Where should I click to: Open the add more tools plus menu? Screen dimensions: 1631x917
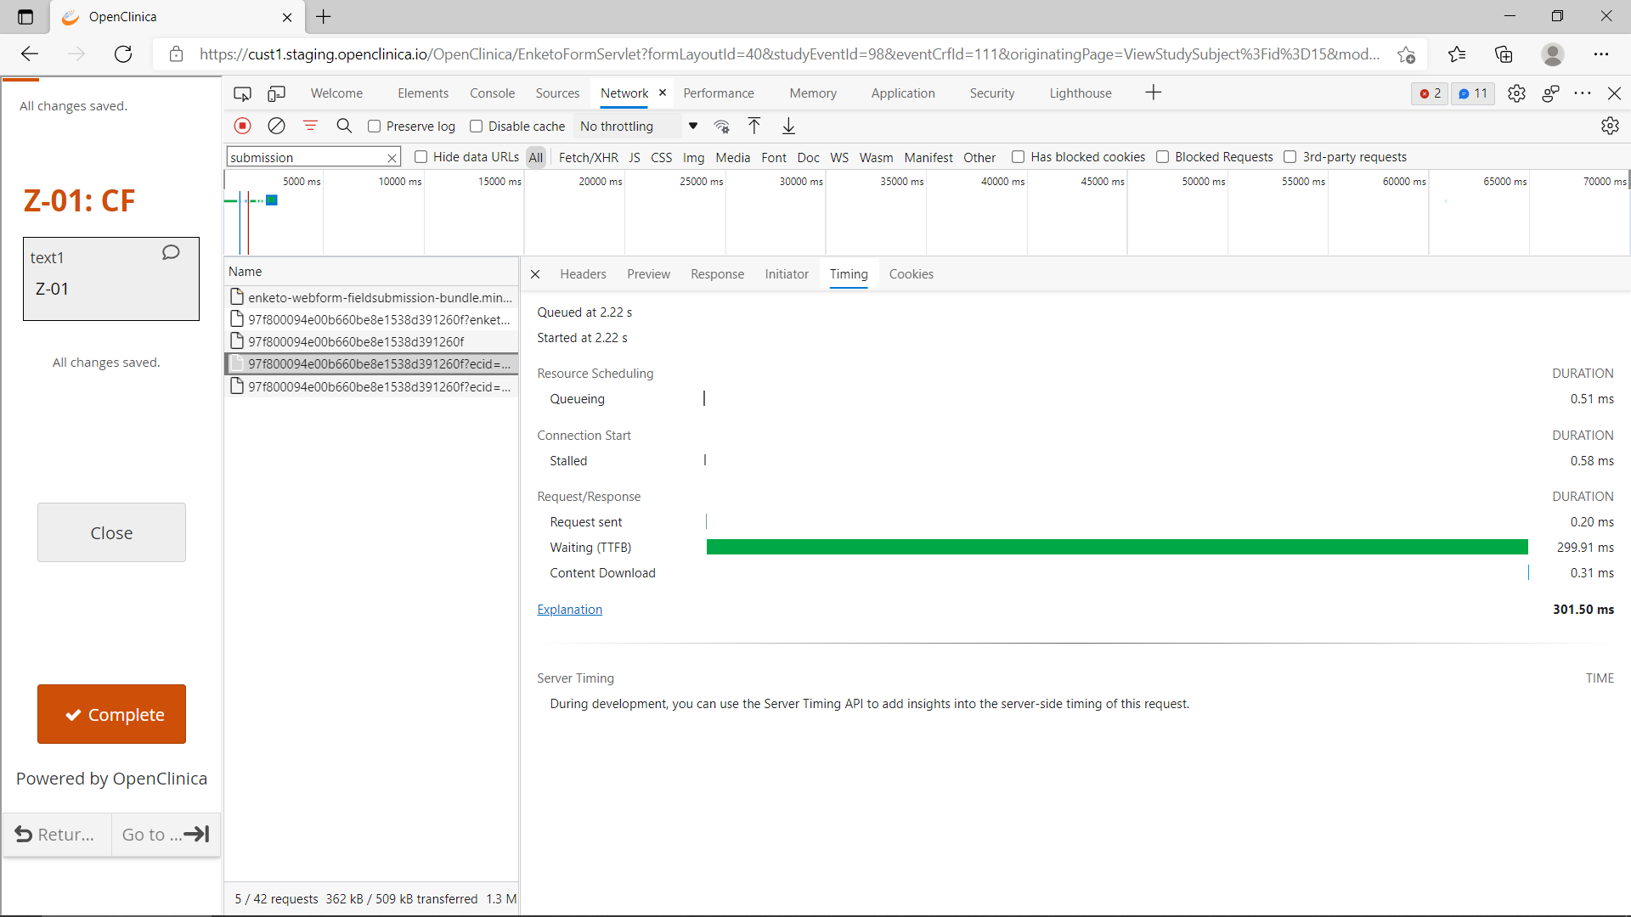pyautogui.click(x=1153, y=93)
